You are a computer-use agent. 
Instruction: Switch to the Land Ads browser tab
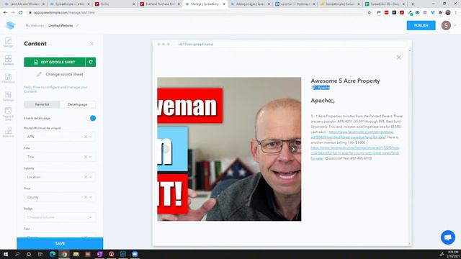24,4
